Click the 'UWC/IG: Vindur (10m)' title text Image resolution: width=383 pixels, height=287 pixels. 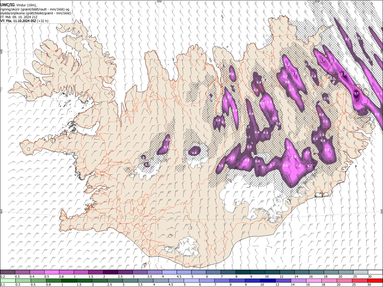(x=19, y=5)
